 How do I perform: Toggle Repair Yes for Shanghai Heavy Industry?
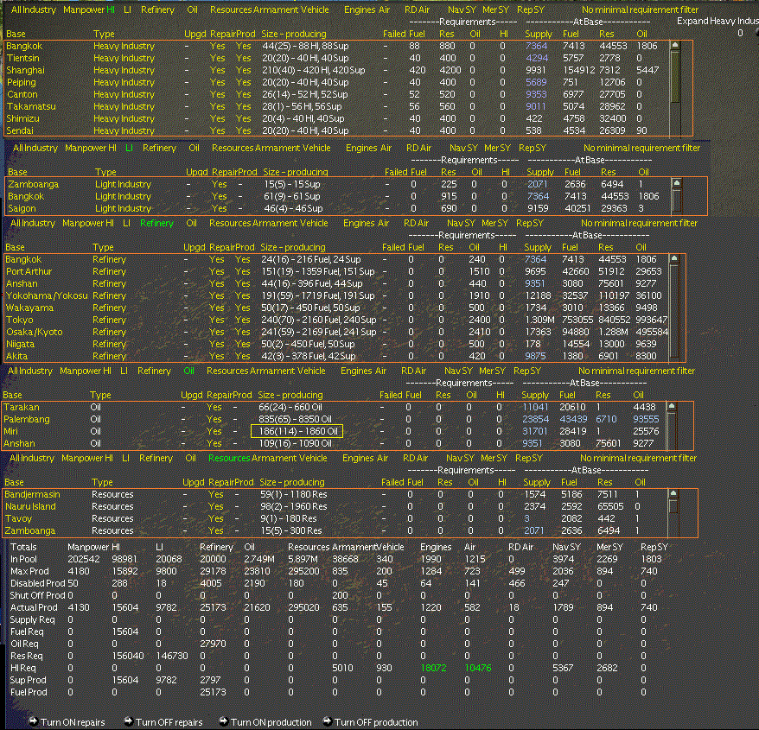point(217,70)
